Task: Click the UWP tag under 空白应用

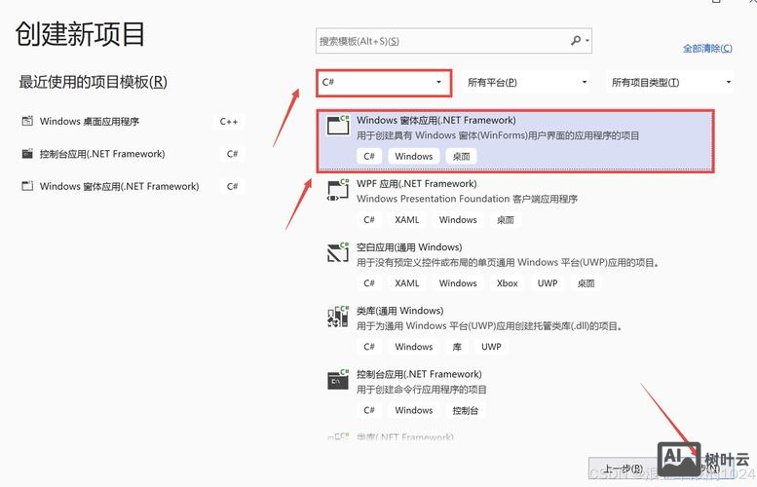Action: coord(548,283)
